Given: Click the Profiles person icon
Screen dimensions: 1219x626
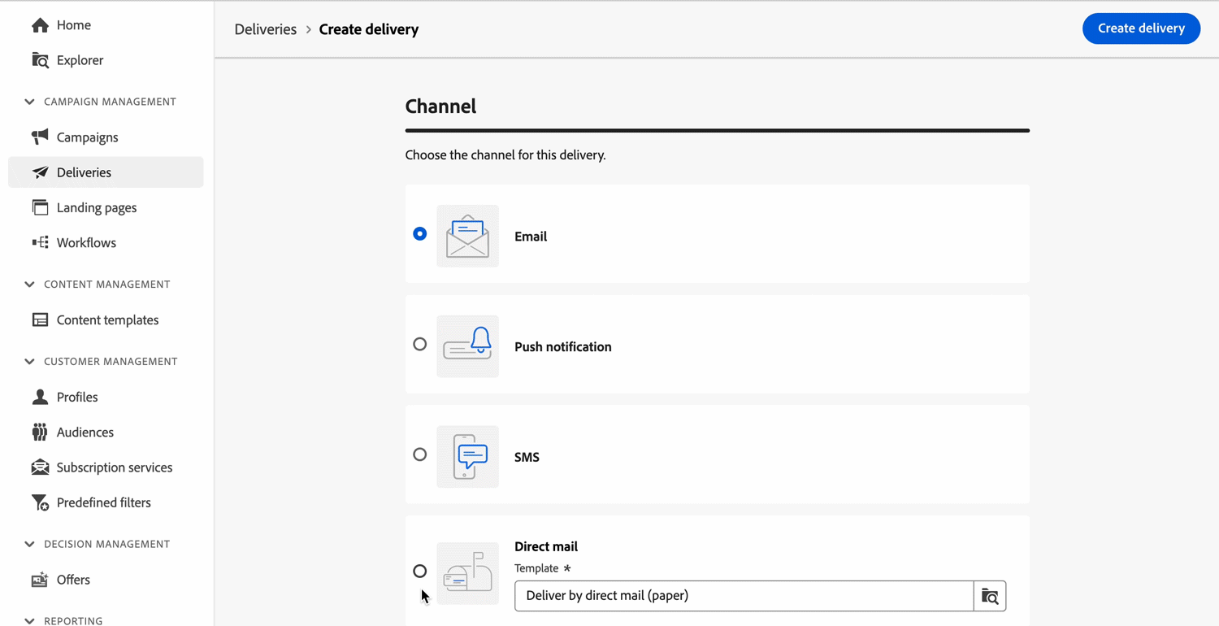Looking at the screenshot, I should [x=40, y=397].
